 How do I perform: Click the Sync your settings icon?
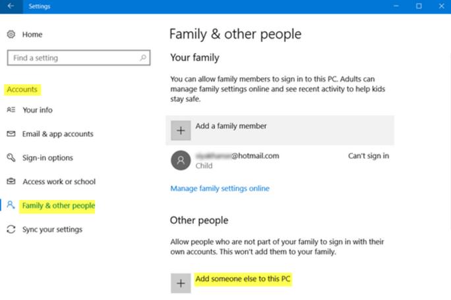[x=11, y=230]
